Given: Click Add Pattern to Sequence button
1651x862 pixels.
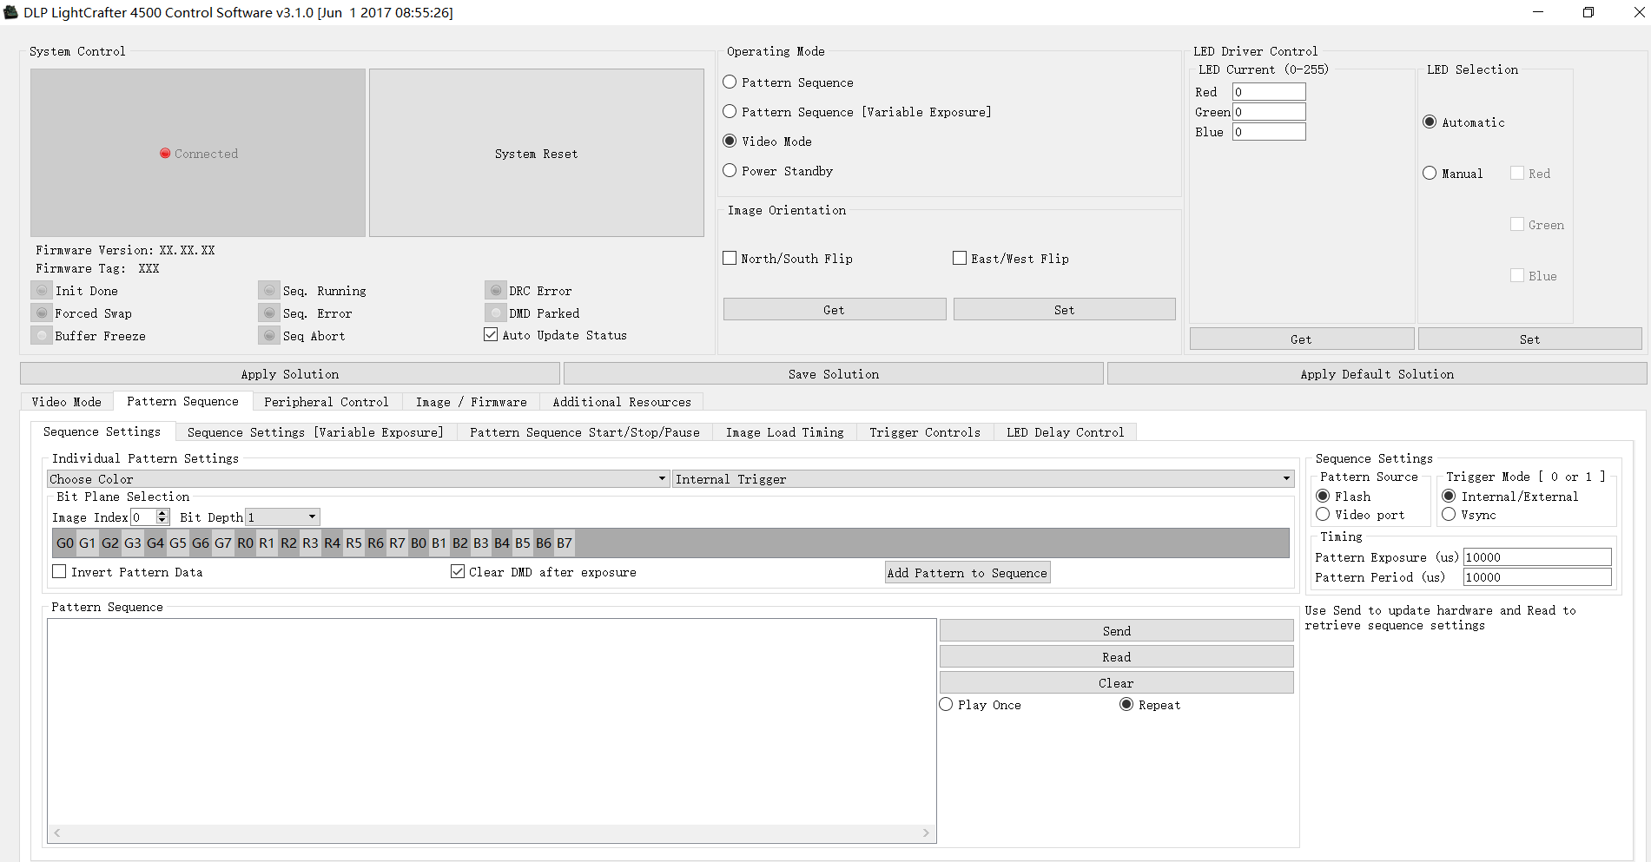Looking at the screenshot, I should [967, 573].
